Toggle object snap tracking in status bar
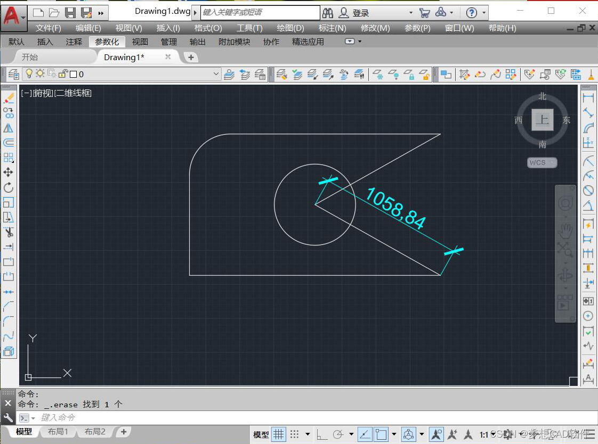 pos(365,434)
